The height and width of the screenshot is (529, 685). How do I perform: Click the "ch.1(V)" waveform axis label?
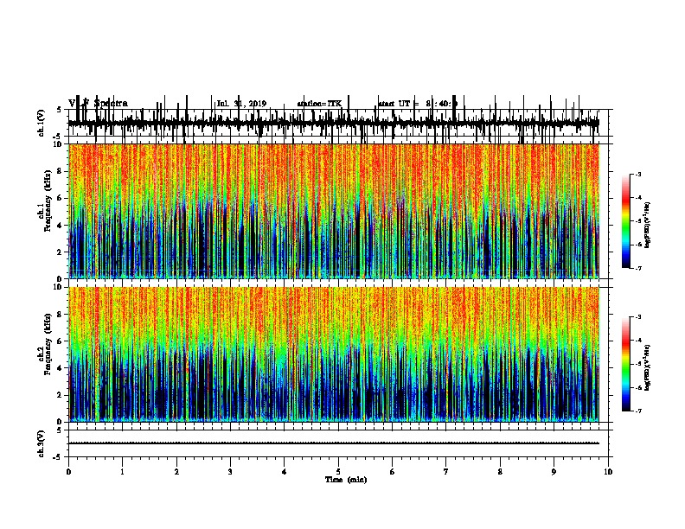[41, 123]
